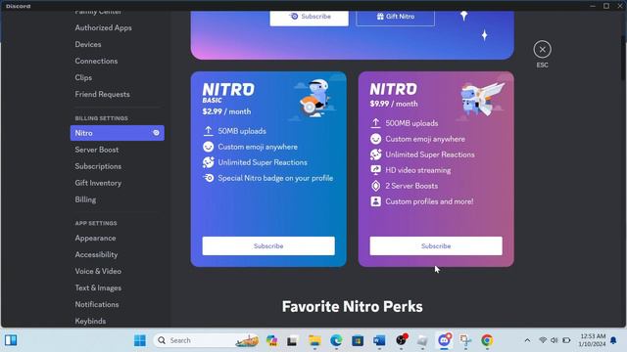Screen dimensions: 627x352
Task: Open Gift Inventory settings
Action: point(98,183)
